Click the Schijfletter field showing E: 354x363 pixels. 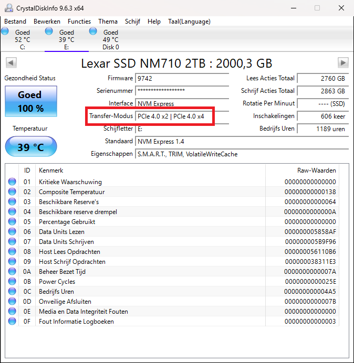point(182,129)
